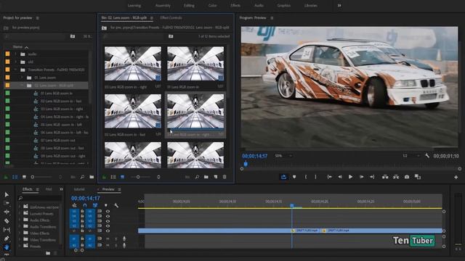Open Comparison View in Program monitor
The width and height of the screenshot is (465, 261).
[418, 177]
